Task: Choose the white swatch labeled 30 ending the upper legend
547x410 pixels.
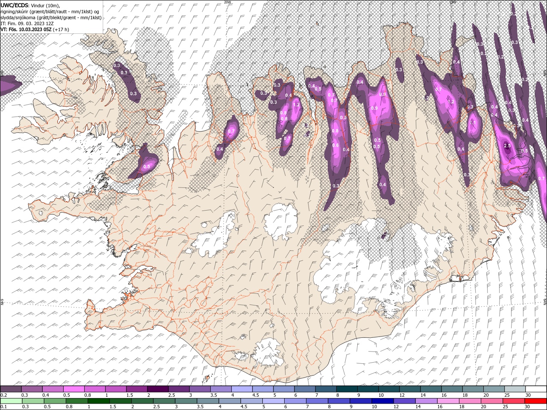Action: coord(536,389)
